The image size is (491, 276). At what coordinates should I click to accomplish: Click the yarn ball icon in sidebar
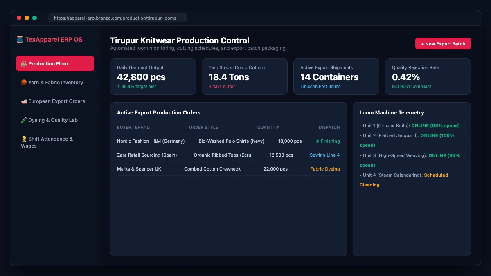24,83
